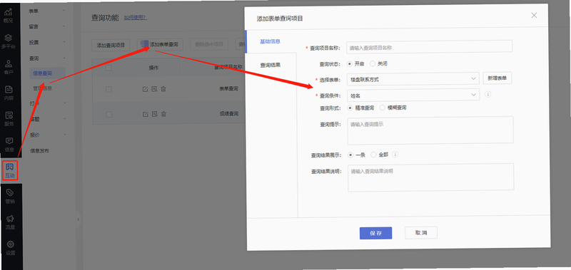
Task: Tick the table header select-all checkbox
Action: coord(108,68)
